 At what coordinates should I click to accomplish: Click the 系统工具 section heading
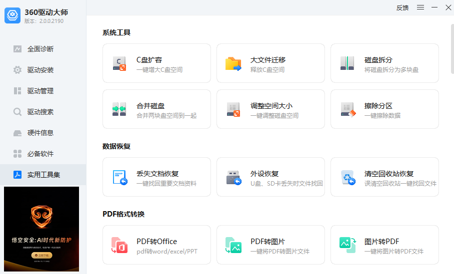116,32
